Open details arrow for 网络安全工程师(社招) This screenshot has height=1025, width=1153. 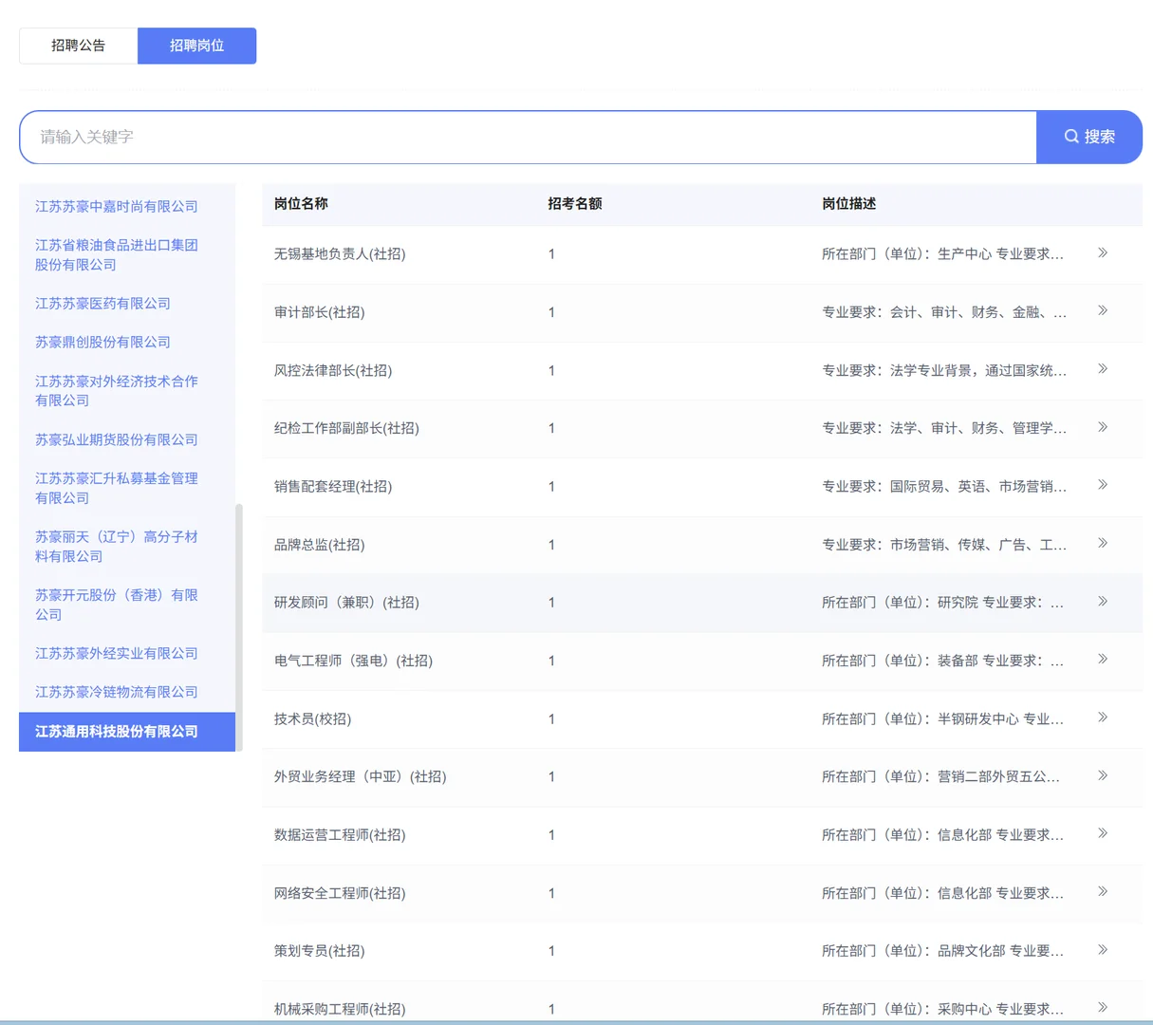pos(1103,891)
